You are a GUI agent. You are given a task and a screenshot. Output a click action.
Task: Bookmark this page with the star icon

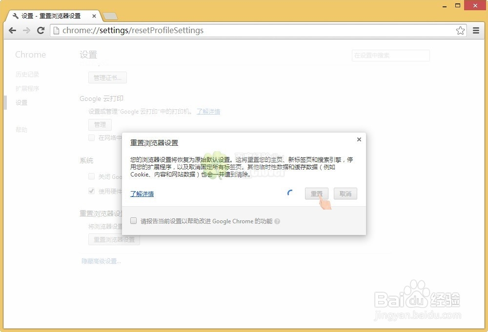coord(460,30)
